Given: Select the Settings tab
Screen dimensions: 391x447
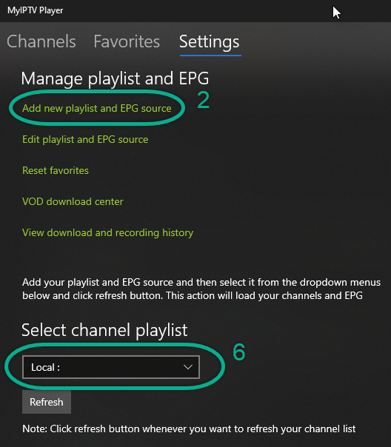Looking at the screenshot, I should (210, 42).
